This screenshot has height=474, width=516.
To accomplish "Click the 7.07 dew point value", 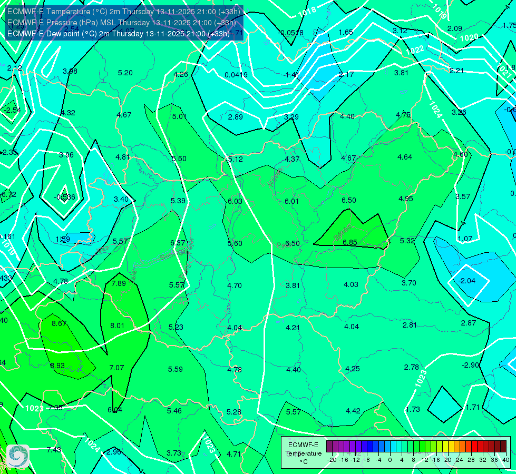I will coord(116,368).
